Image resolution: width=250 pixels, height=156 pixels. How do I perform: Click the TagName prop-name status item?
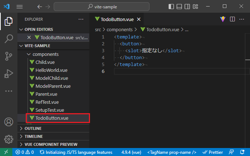click(x=172, y=152)
